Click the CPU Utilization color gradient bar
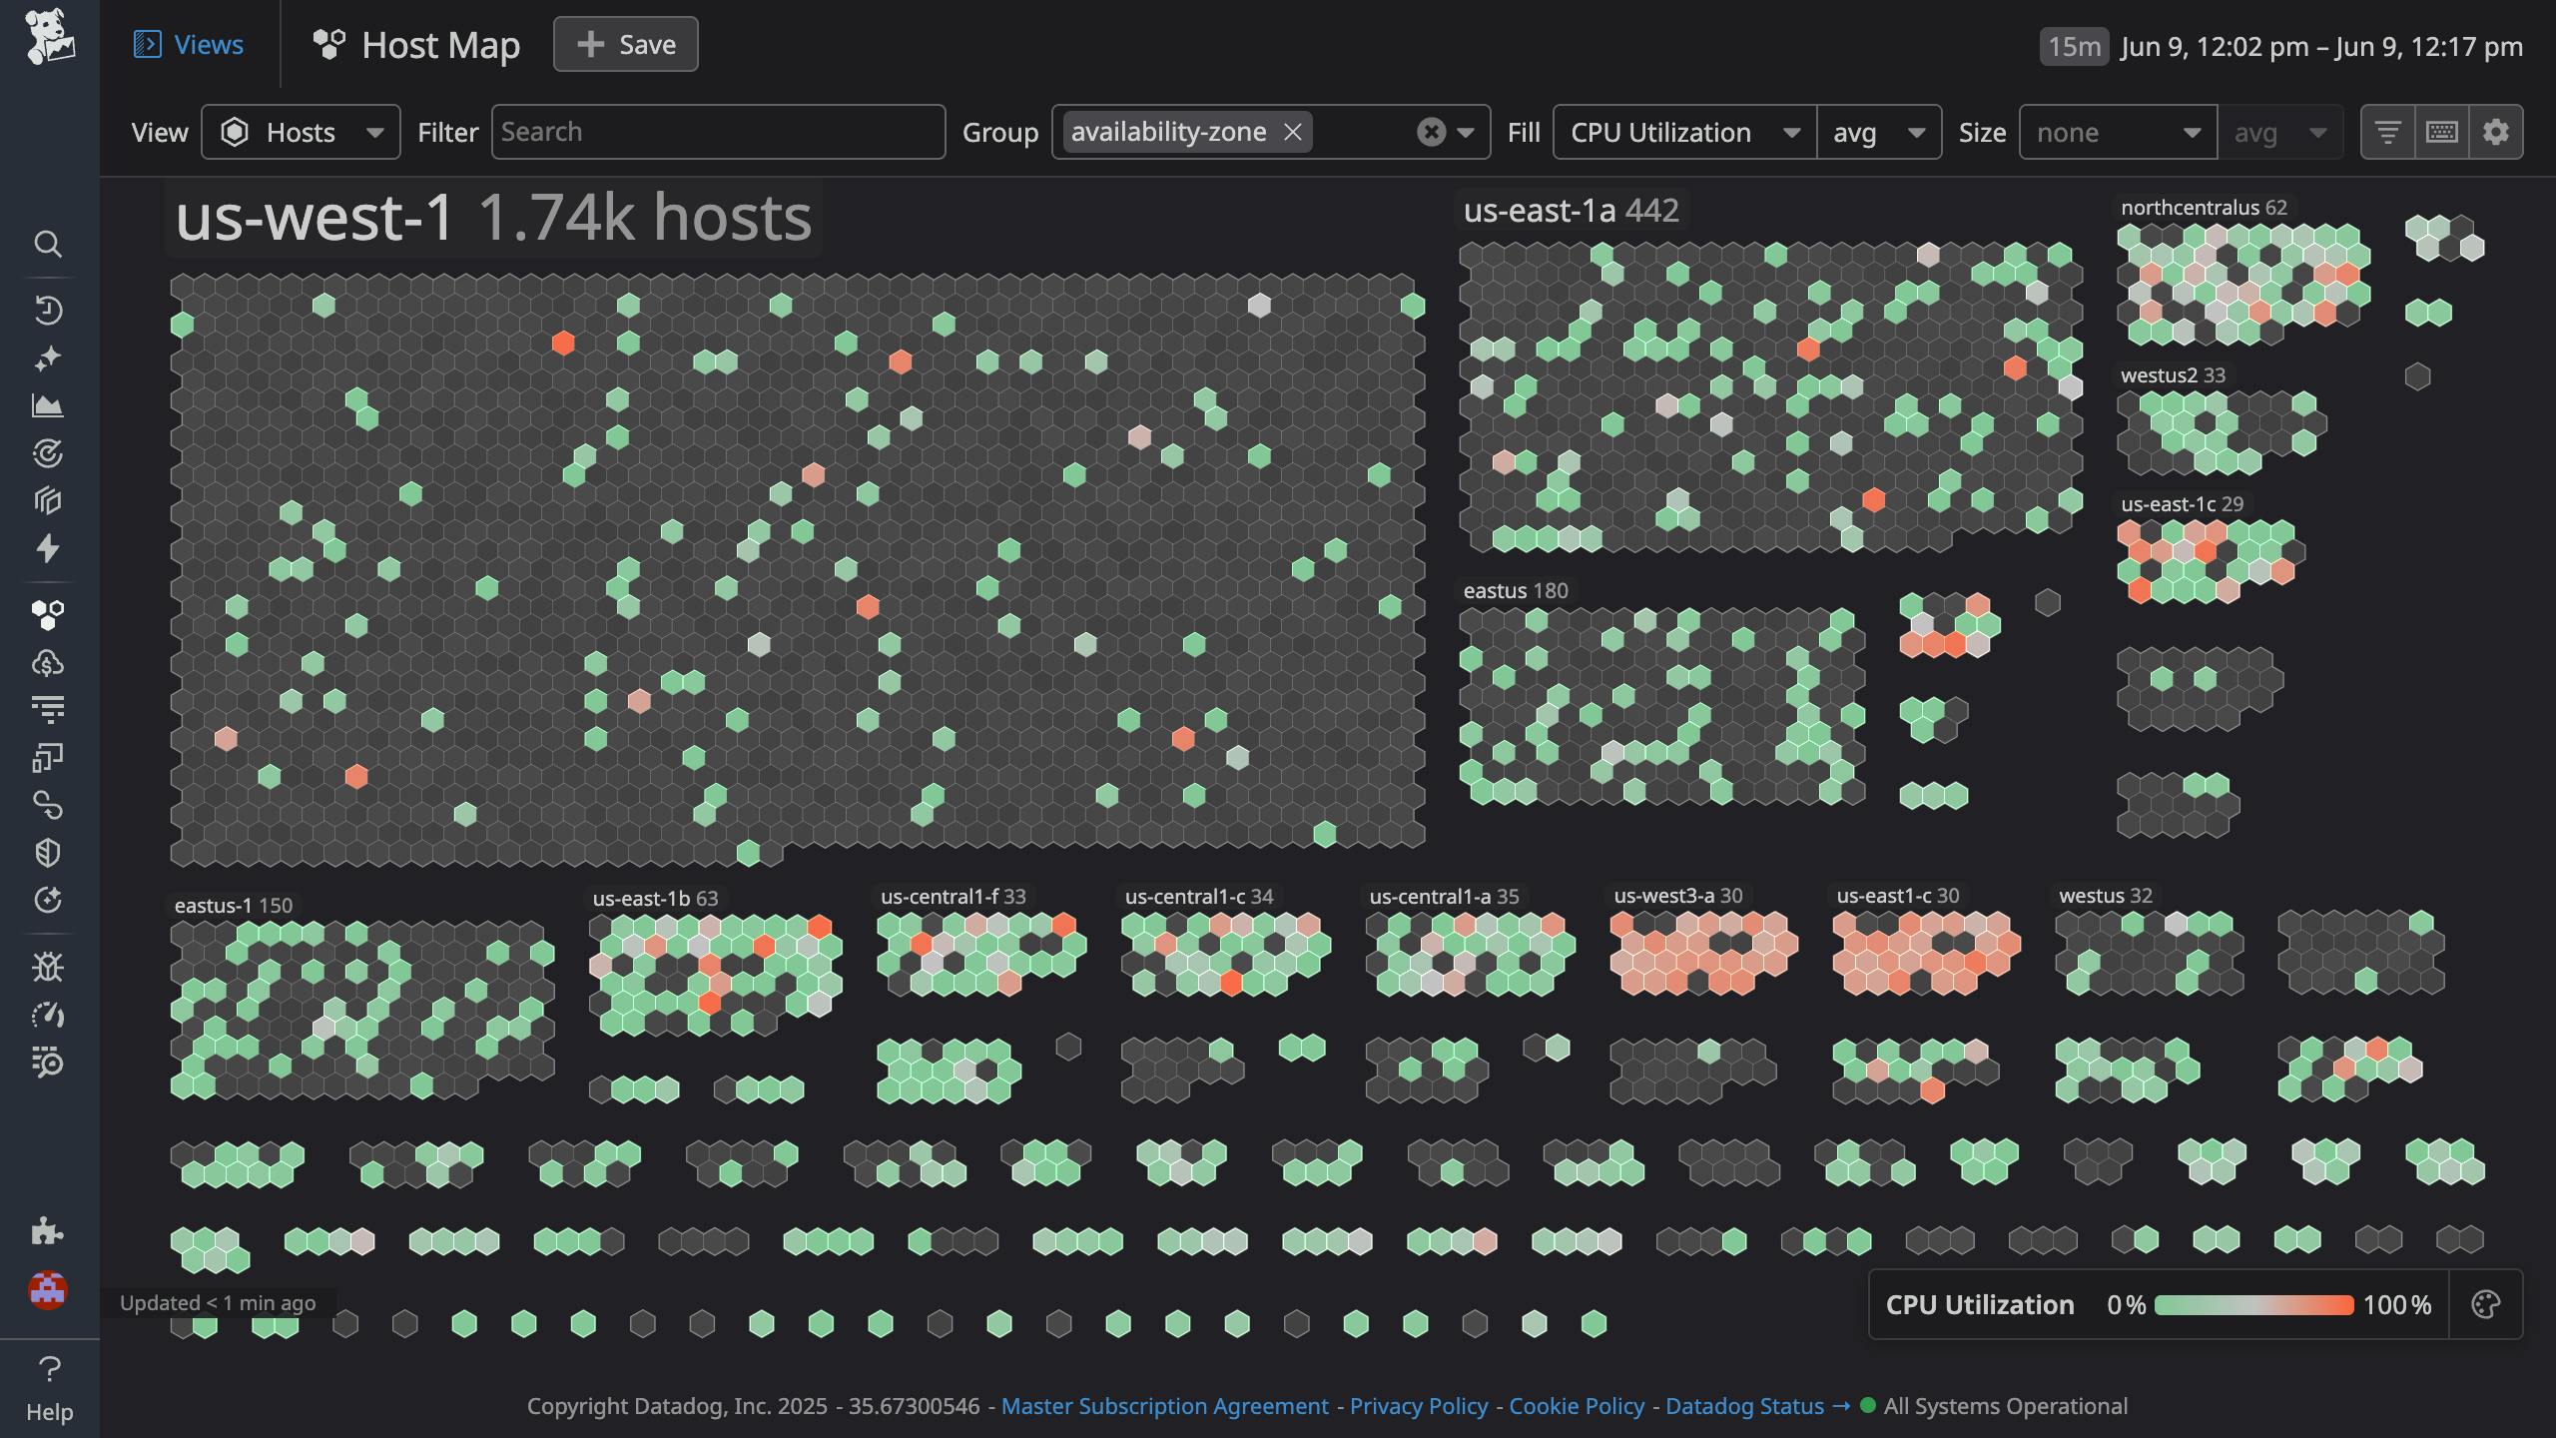This screenshot has width=2556, height=1438. [2253, 1305]
